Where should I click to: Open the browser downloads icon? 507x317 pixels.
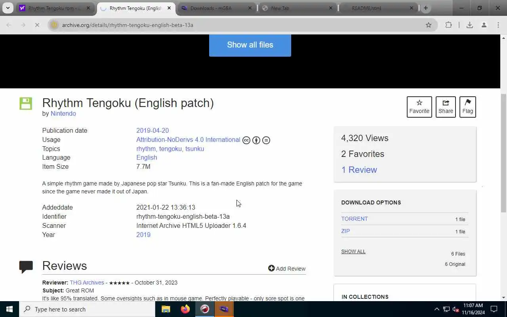(470, 25)
